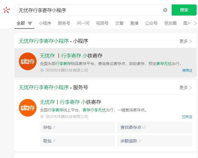Screen dimensions: 198x158
Task: Switch to the 视频号 tab
Action: (x=102, y=23)
